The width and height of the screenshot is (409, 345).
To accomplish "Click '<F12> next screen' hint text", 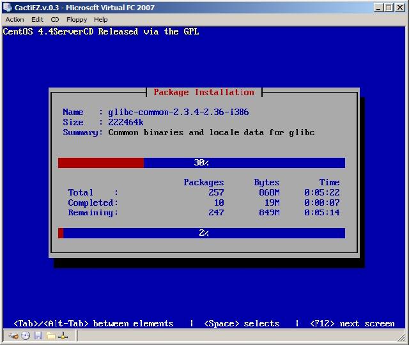I will (352, 324).
